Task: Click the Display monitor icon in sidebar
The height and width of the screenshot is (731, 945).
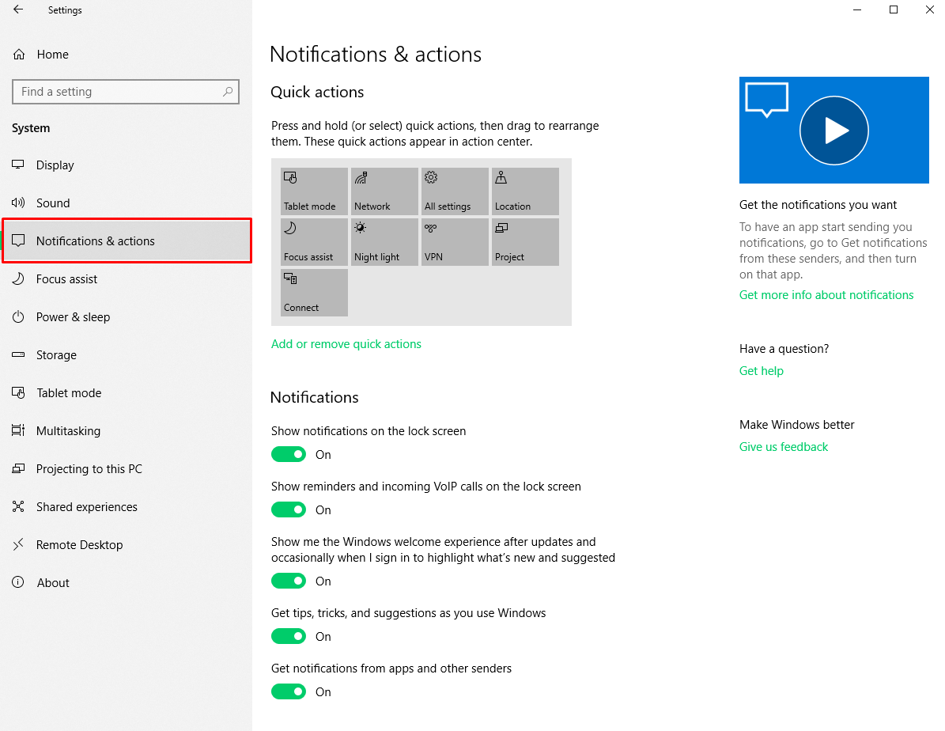Action: click(18, 165)
